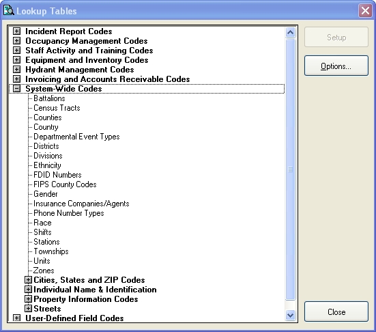Expand Invoicing and Accounts Receivable Codes

(16, 79)
